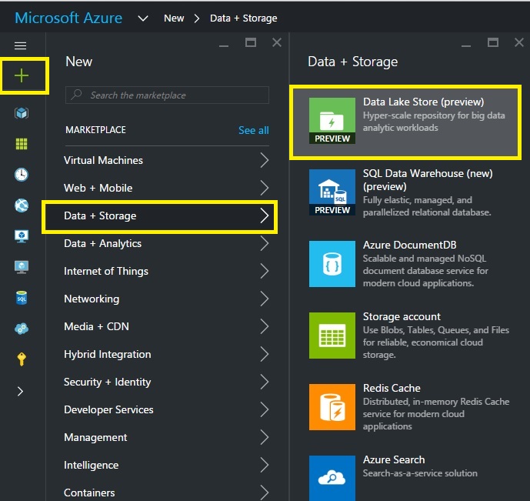Image resolution: width=530 pixels, height=501 pixels.
Task: Minimize the New blade
Action: click(224, 45)
